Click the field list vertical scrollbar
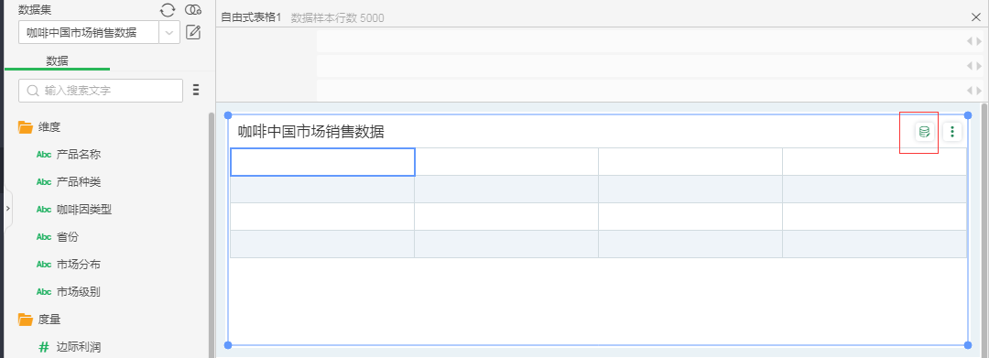 (x=212, y=234)
